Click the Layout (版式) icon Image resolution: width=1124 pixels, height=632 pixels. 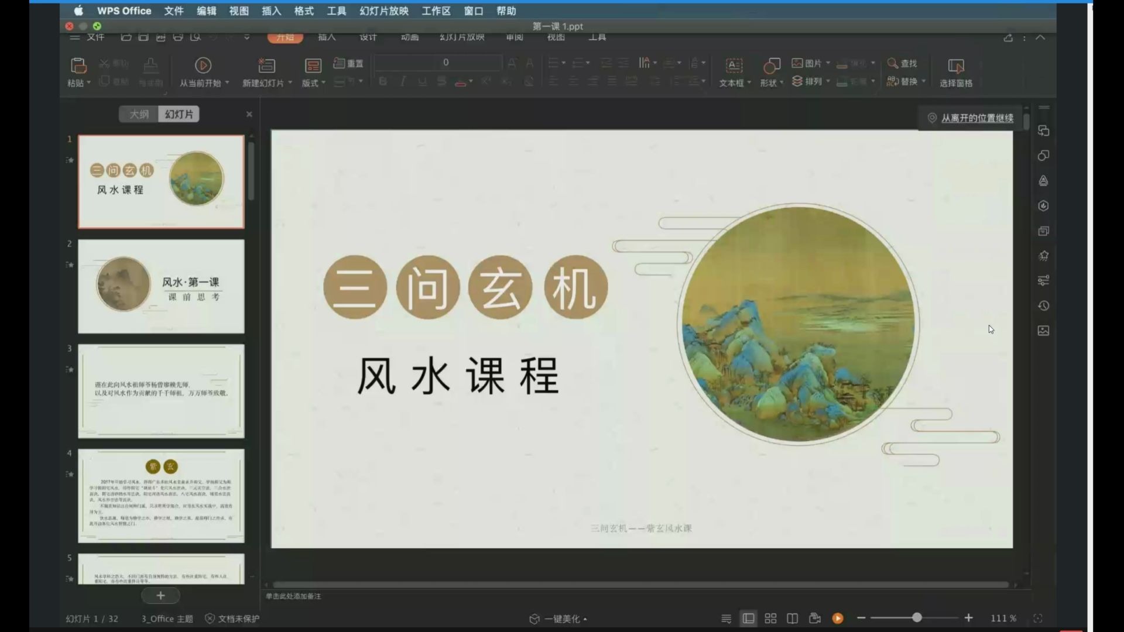(313, 66)
